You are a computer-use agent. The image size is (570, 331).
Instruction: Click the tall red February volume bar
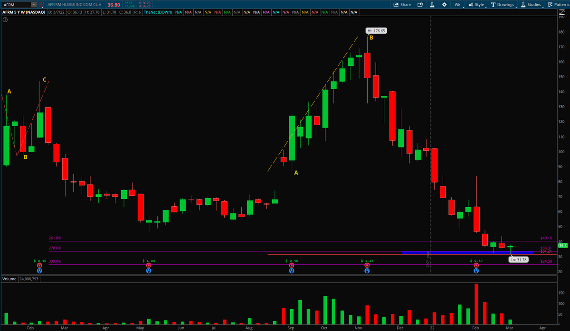(x=476, y=304)
